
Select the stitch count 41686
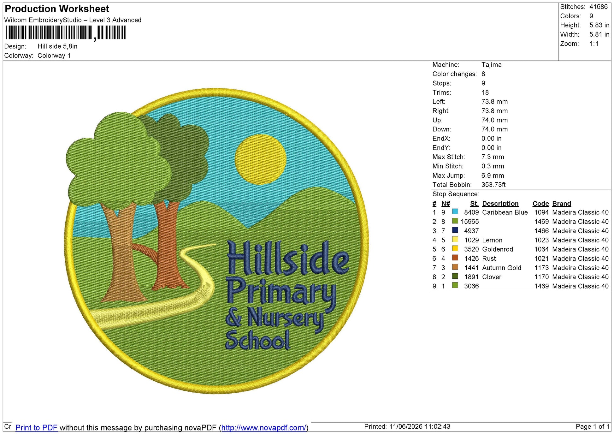[x=599, y=7]
